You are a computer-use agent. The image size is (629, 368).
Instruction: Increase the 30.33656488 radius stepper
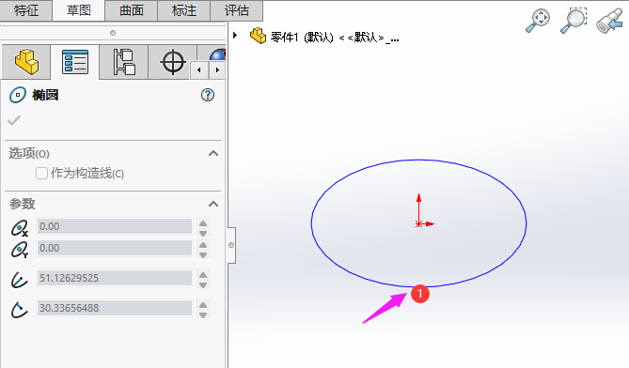tap(203, 305)
